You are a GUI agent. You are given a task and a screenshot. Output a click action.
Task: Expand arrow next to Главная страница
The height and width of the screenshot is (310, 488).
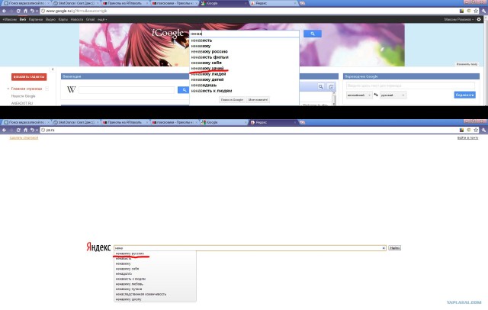point(47,89)
